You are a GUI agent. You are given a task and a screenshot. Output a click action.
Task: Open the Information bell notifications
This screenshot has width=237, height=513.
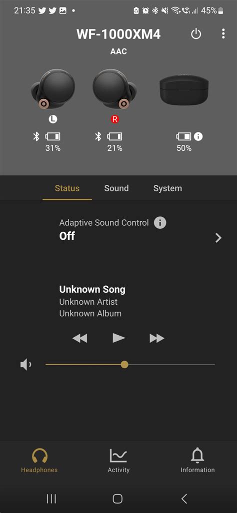197,461
